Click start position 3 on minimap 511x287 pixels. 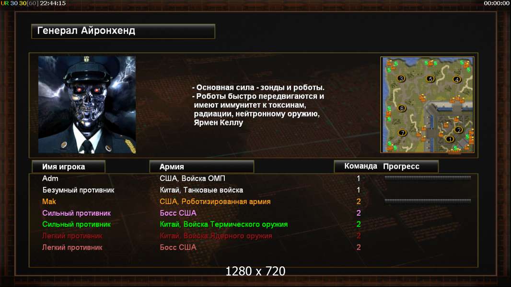(401, 78)
